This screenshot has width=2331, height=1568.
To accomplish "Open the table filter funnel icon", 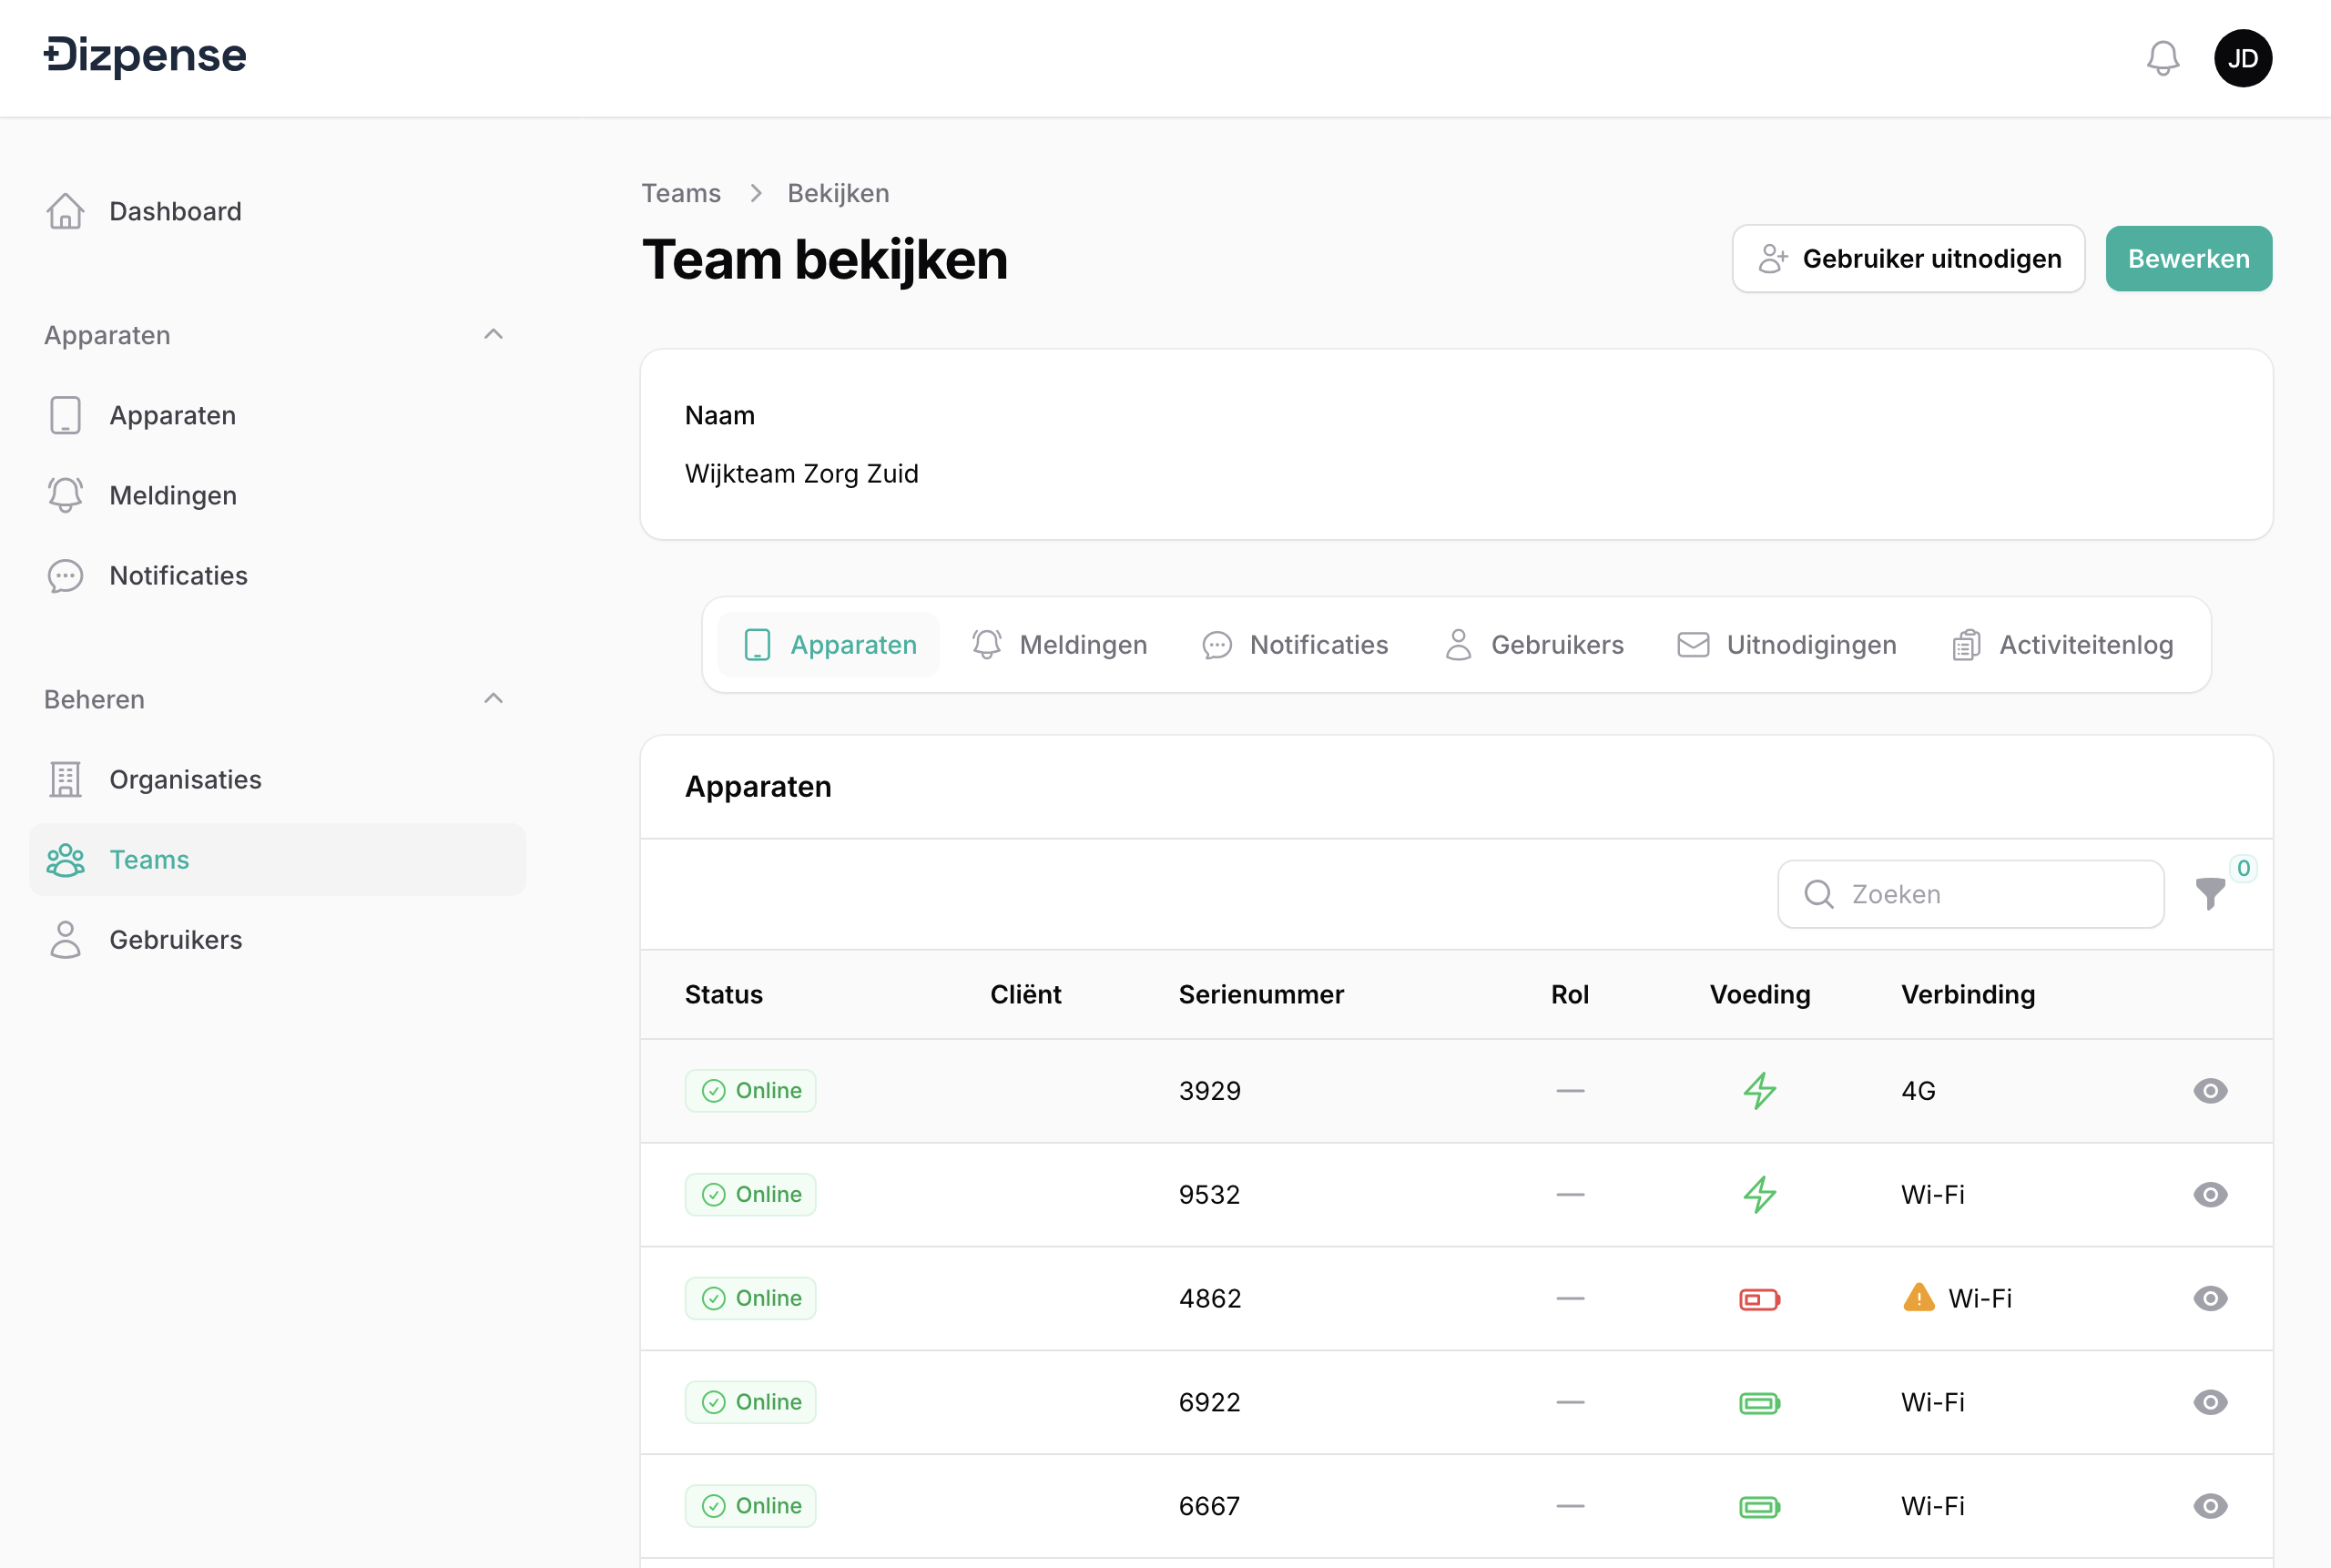I will tap(2209, 893).
